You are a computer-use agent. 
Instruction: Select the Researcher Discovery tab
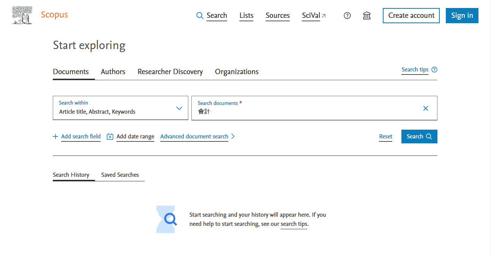[170, 72]
